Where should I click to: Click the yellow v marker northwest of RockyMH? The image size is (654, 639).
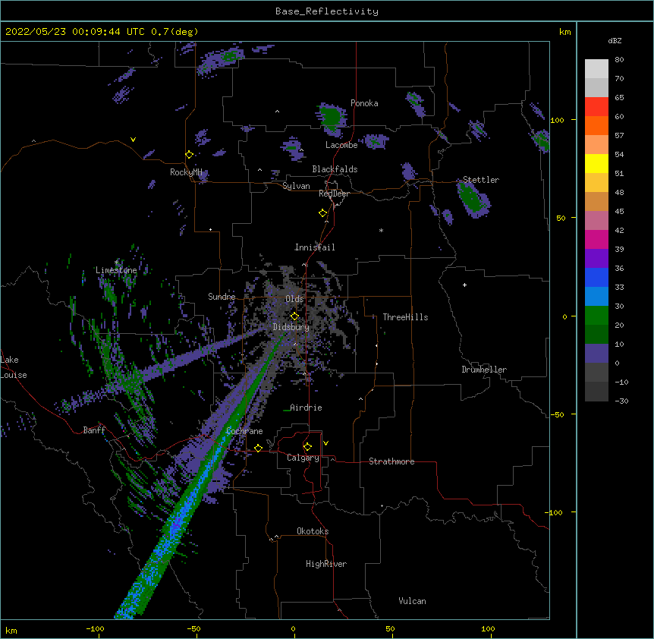[x=133, y=140]
